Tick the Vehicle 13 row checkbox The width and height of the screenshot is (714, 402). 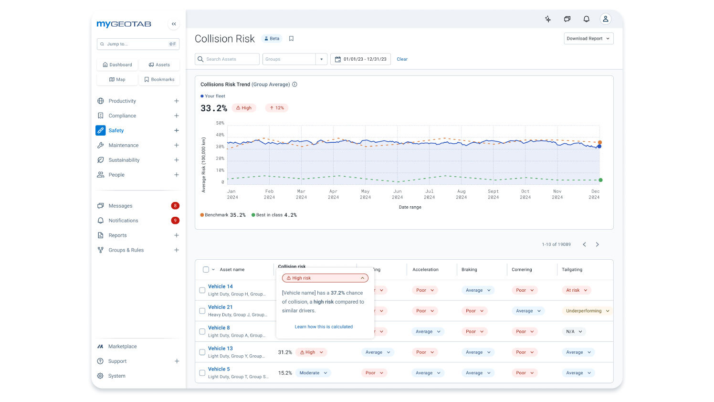pyautogui.click(x=202, y=352)
